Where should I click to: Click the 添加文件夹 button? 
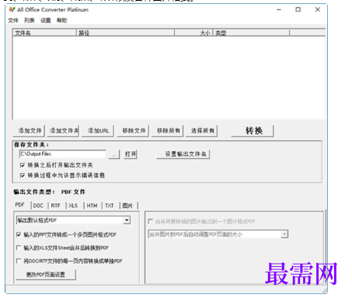coord(63,130)
